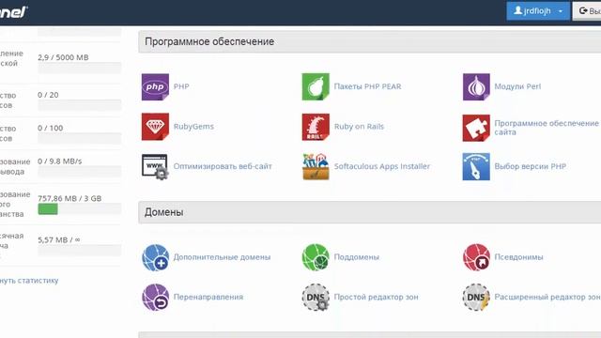601x338 pixels.
Task: Click the PHP text link
Action: pyautogui.click(x=181, y=86)
